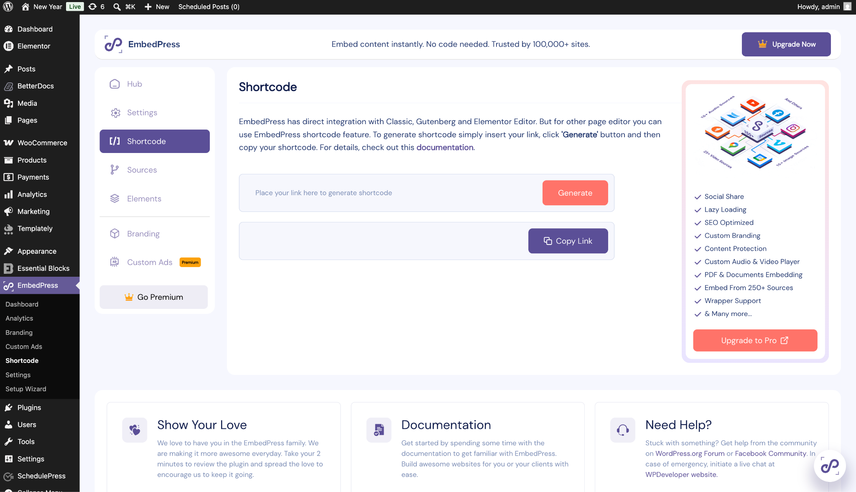This screenshot has height=492, width=856.
Task: Open the documentation link in the description
Action: click(445, 148)
